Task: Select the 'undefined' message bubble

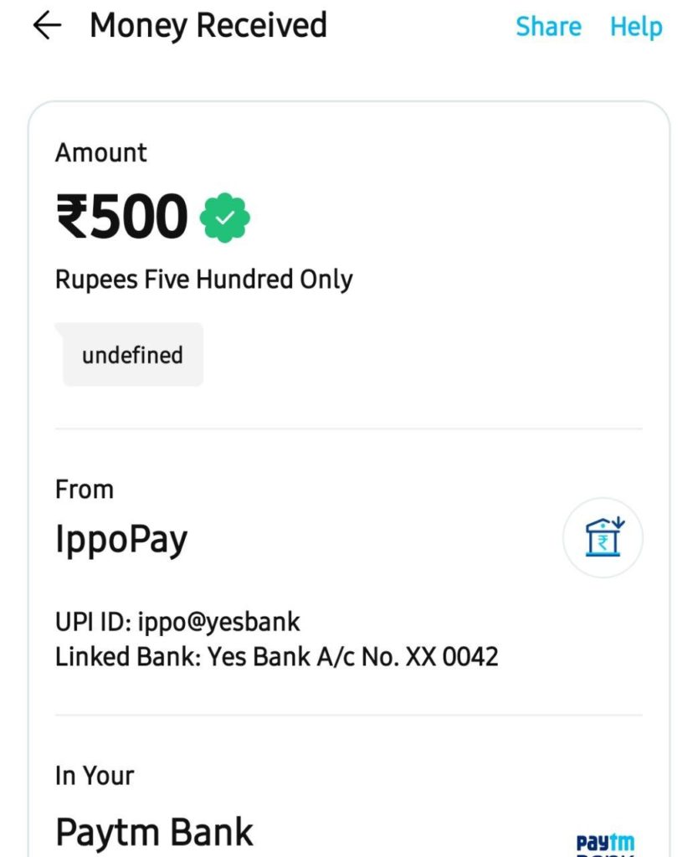Action: 130,354
